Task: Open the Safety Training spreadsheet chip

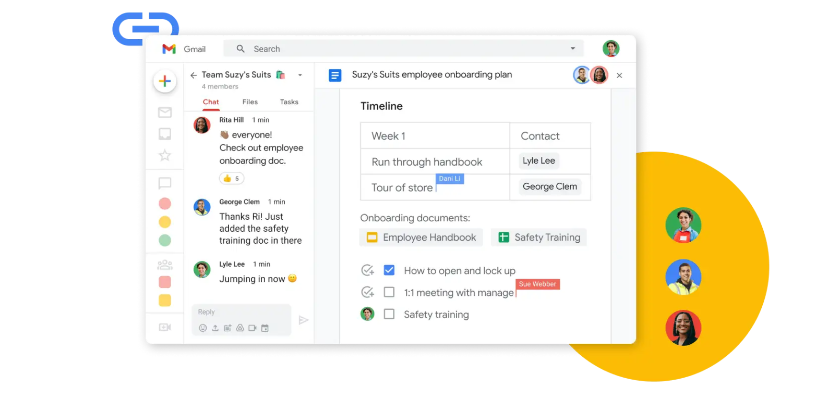Action: [x=539, y=238]
